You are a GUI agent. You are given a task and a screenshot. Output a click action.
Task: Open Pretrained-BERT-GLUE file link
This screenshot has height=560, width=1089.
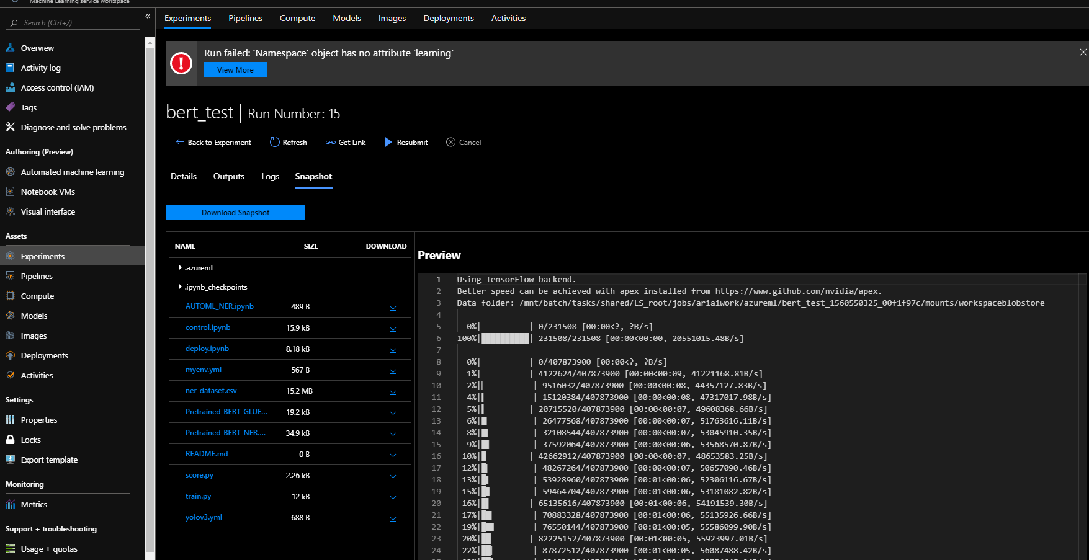tap(226, 412)
